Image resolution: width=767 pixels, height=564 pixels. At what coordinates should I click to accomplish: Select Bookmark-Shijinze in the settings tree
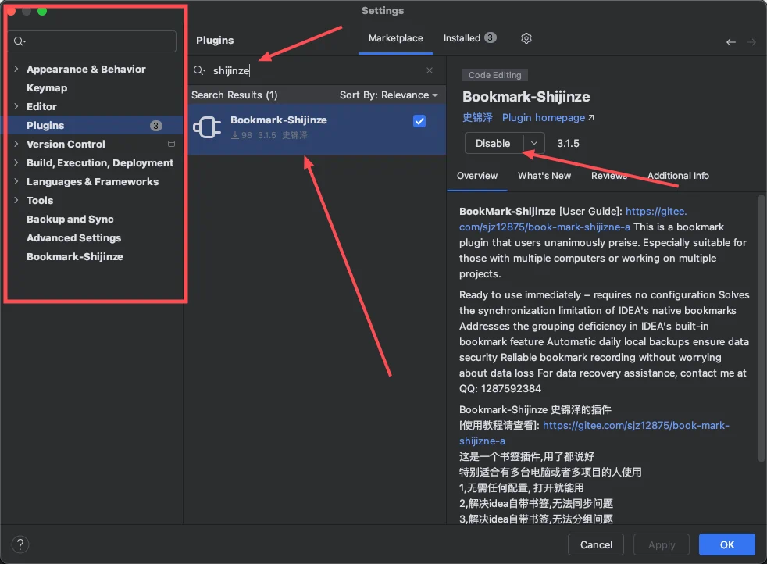point(75,256)
